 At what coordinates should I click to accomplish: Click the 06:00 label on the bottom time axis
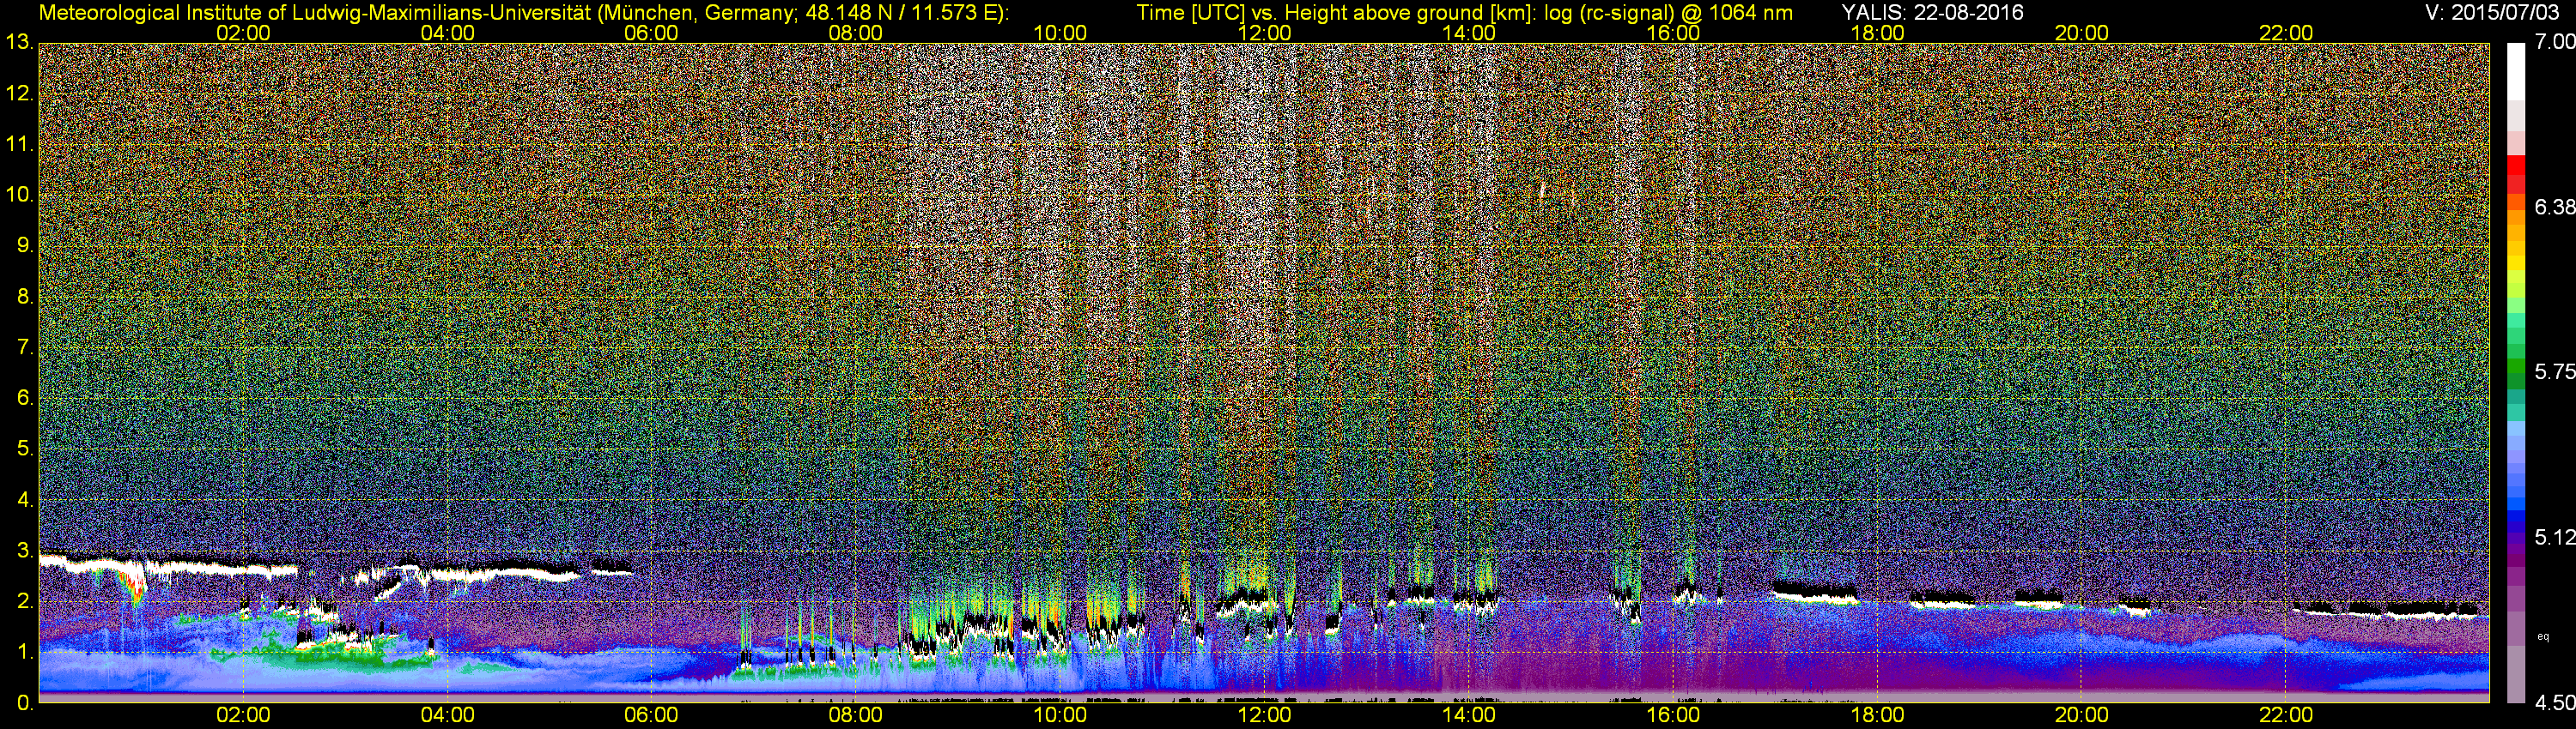coord(651,715)
